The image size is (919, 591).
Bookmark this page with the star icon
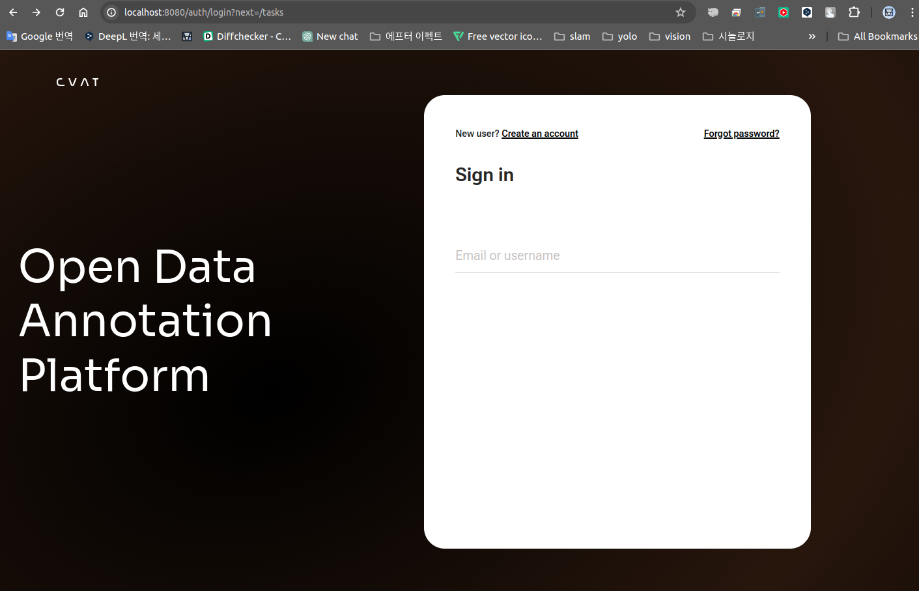pos(681,12)
